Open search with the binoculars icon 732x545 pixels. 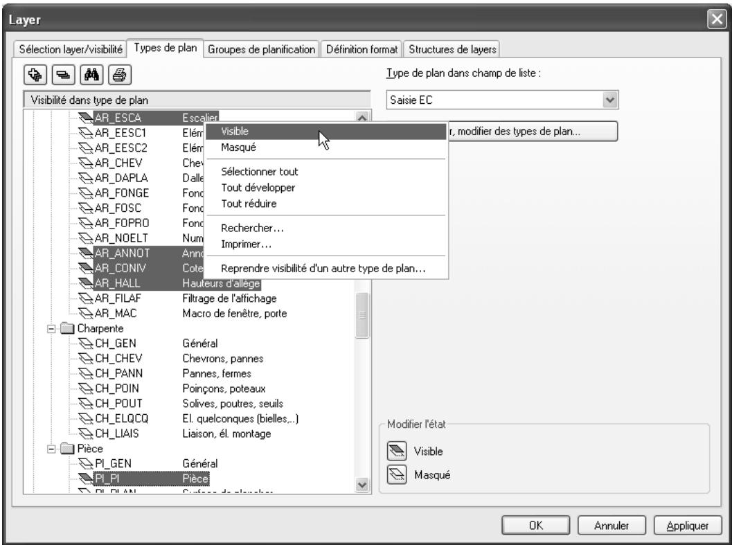[91, 75]
